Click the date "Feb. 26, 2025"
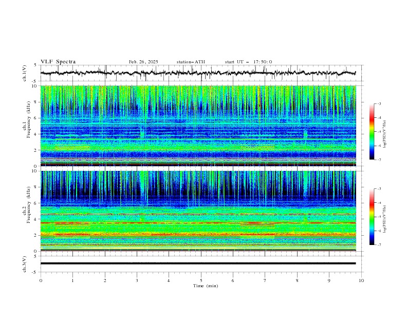The height and width of the screenshot is (315, 407). point(143,62)
